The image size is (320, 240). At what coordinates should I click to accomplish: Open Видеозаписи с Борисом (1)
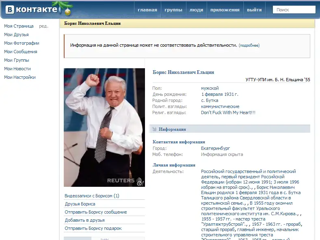(x=92, y=196)
